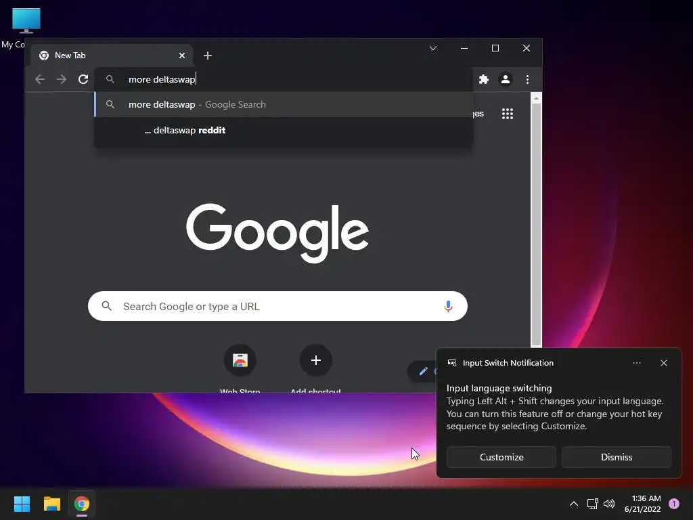Start voice search with the microphone icon
693x520 pixels.
[x=448, y=306]
